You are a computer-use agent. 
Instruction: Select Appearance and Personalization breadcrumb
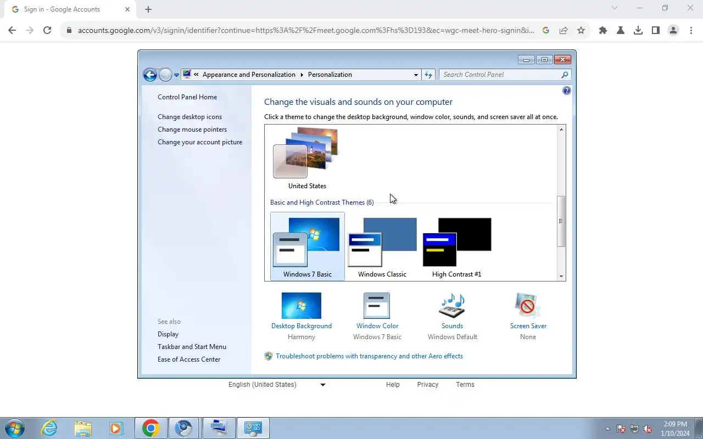[249, 75]
